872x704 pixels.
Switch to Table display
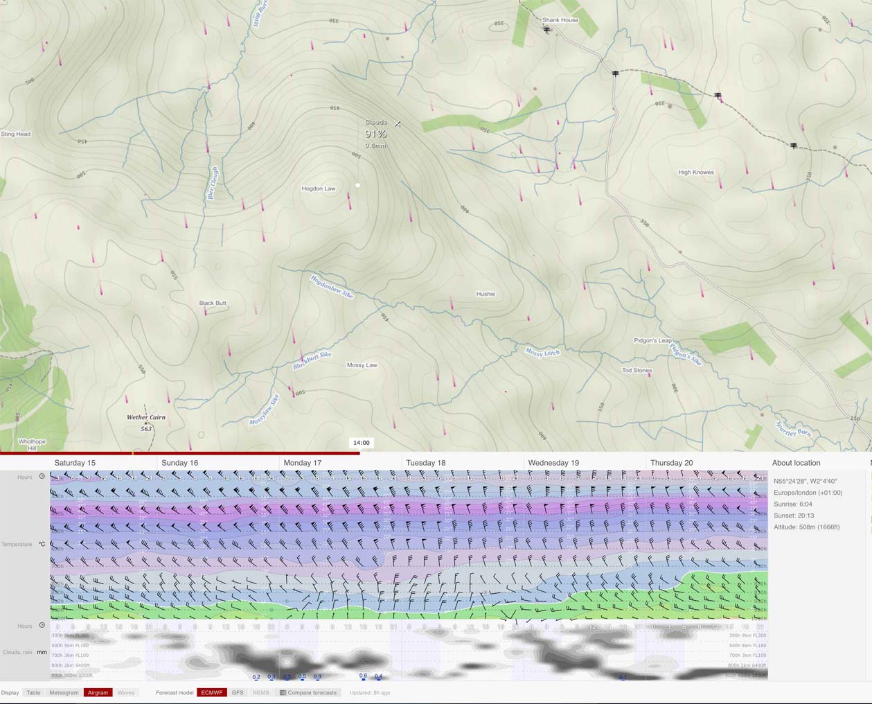point(33,692)
